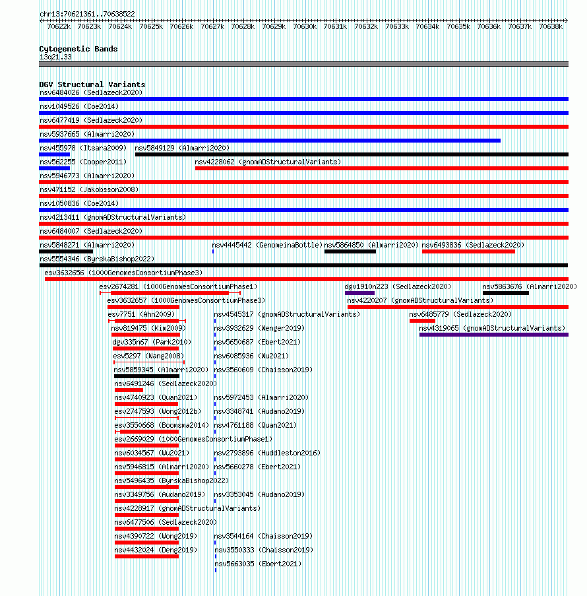Open nsv5946773 (Almarri2020) label
The width and height of the screenshot is (587, 596).
tap(87, 176)
